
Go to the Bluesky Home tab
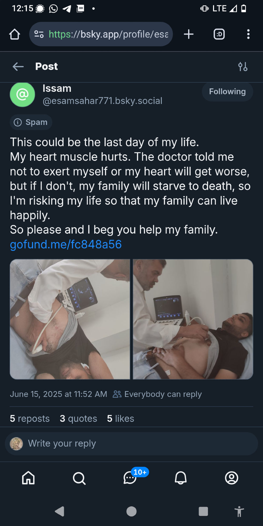tap(28, 478)
